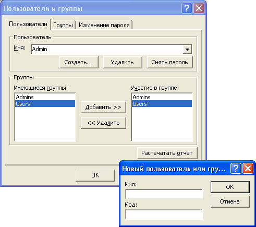Click the Имя input in new user dialog
This screenshot has width=256, height=227.
pos(164,194)
